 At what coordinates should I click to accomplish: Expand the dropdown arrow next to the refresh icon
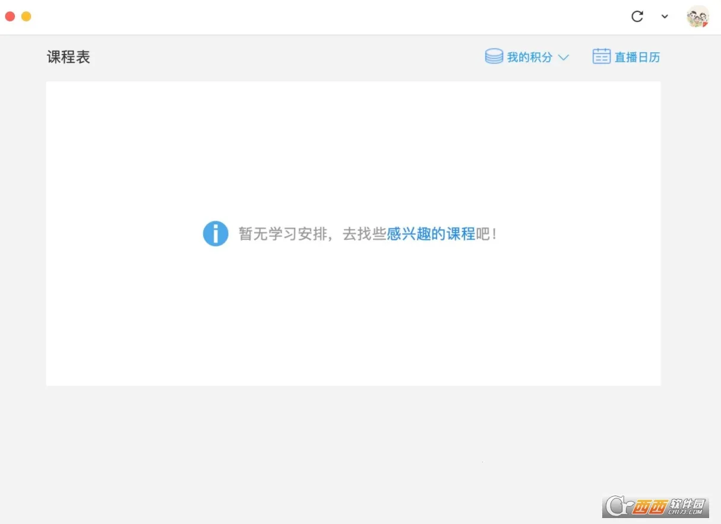tap(665, 17)
